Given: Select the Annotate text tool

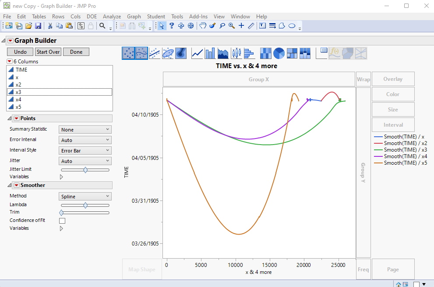Looking at the screenshot, I should click(262, 26).
